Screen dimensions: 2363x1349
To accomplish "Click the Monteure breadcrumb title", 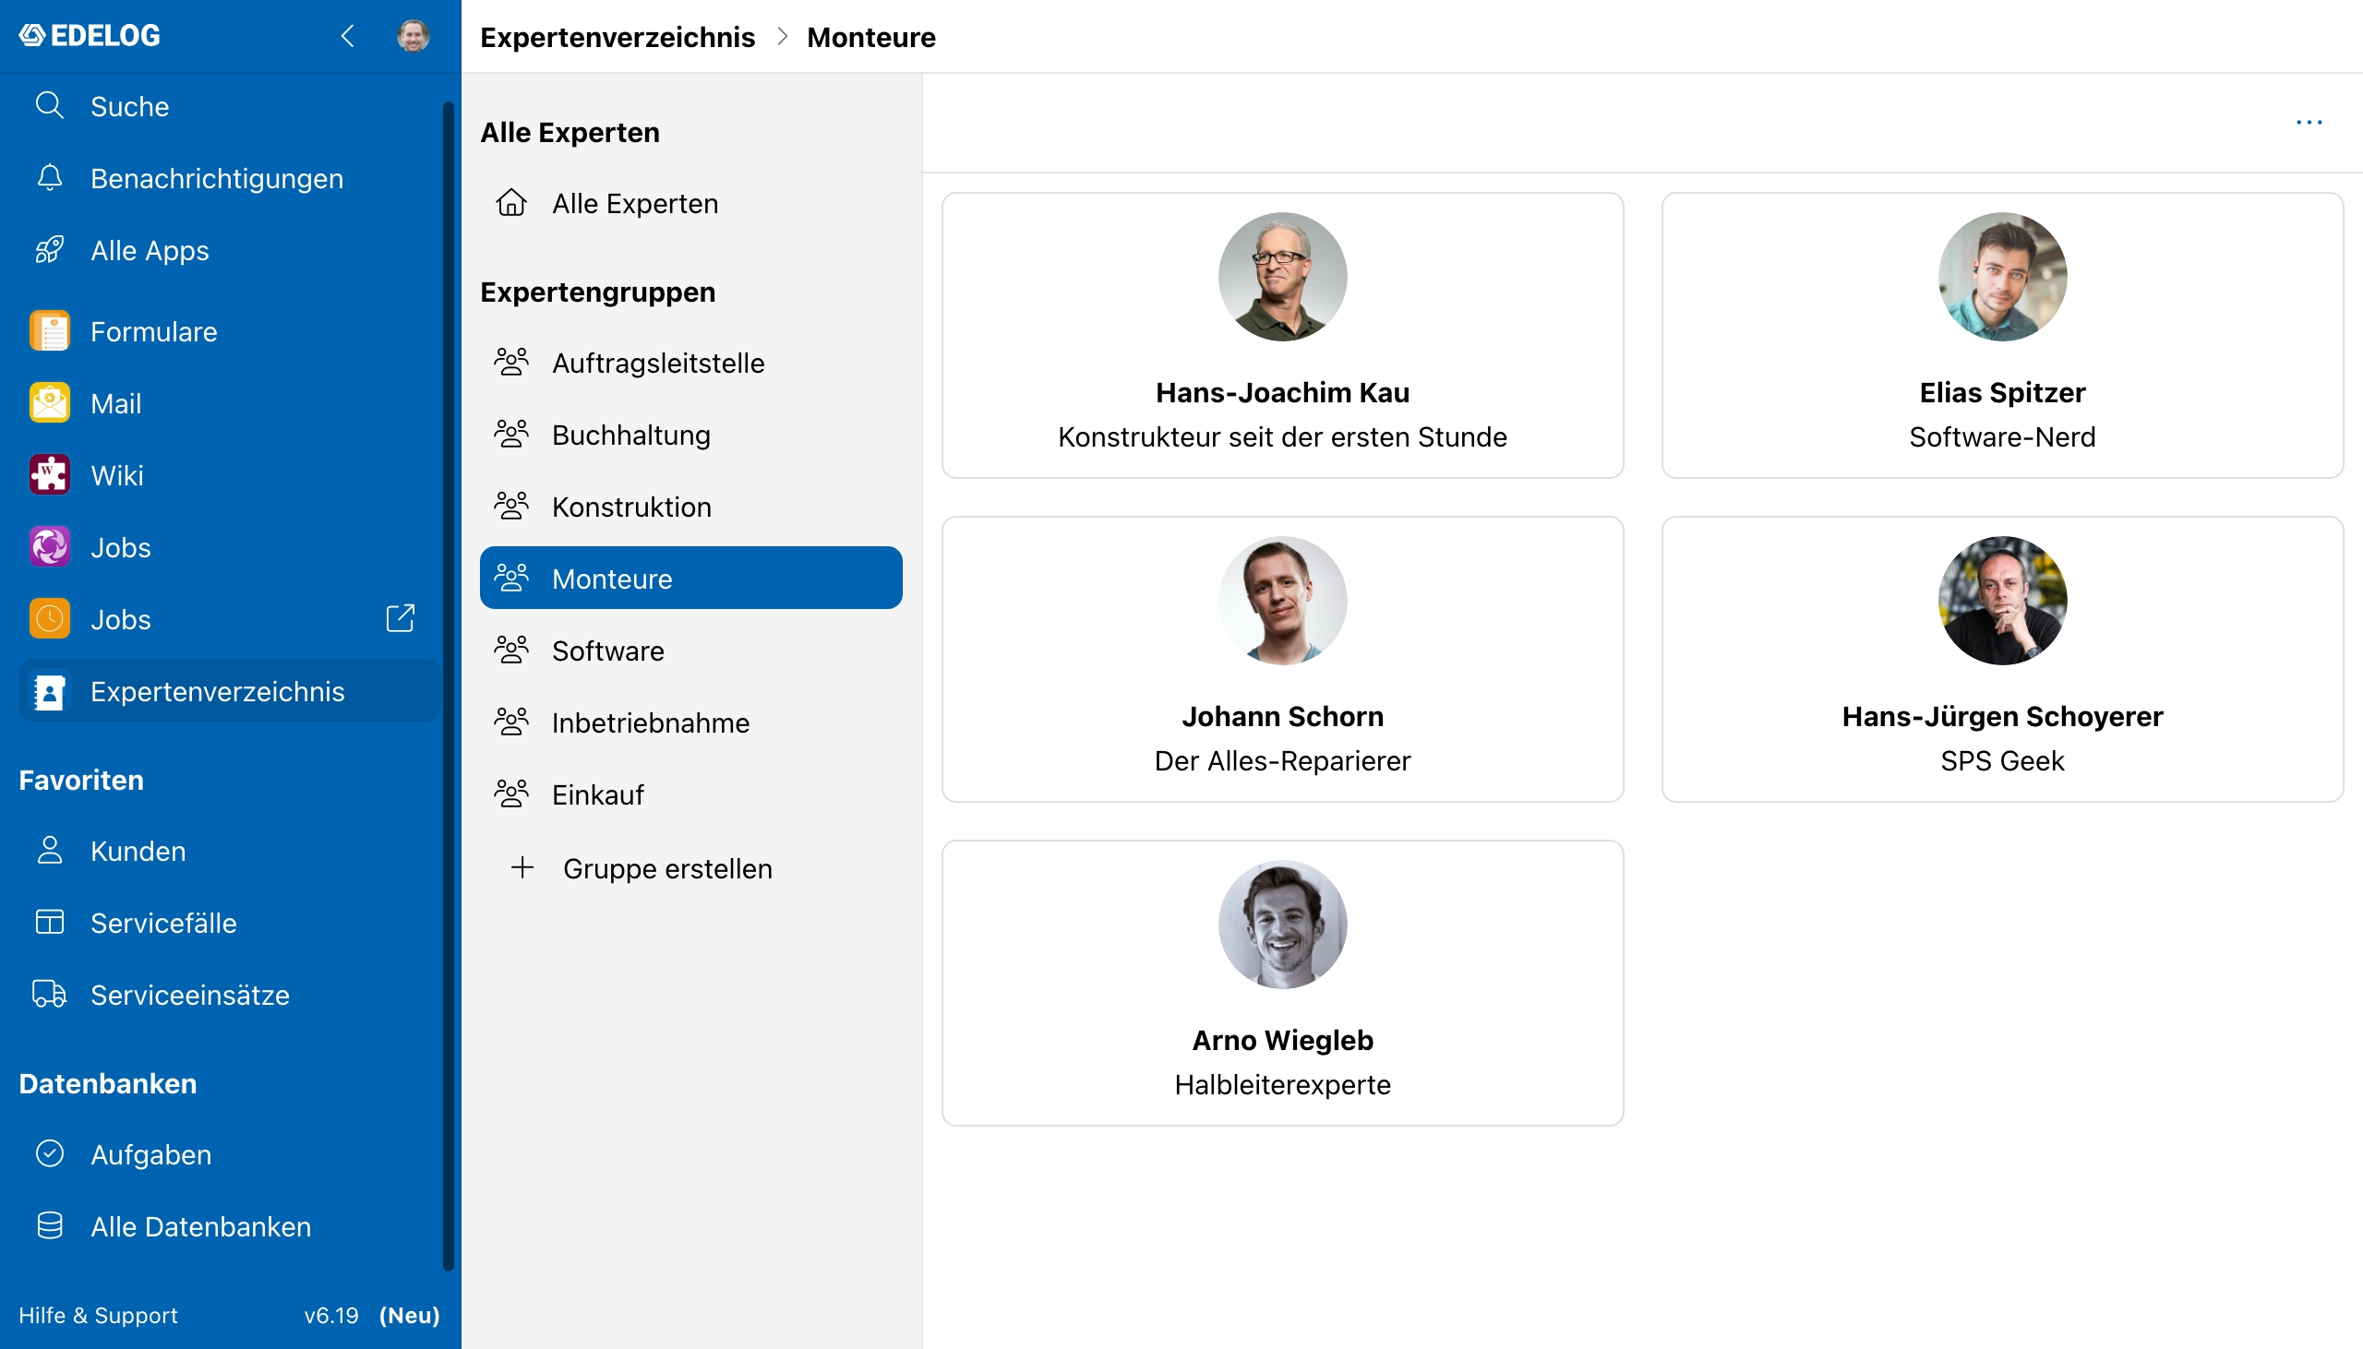I will click(871, 37).
